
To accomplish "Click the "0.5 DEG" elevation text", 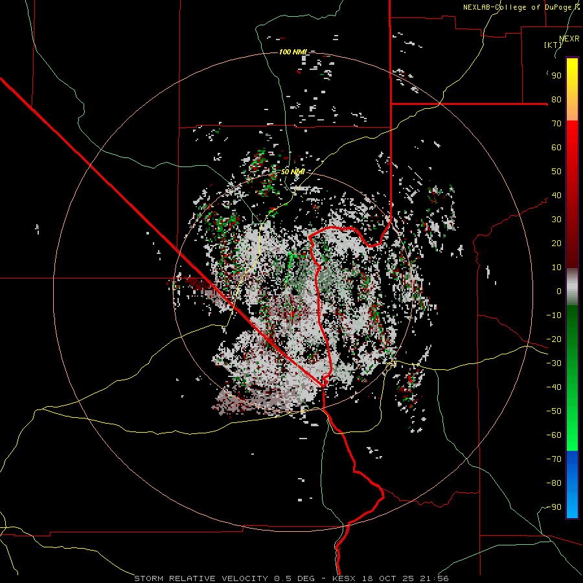I will (x=295, y=578).
